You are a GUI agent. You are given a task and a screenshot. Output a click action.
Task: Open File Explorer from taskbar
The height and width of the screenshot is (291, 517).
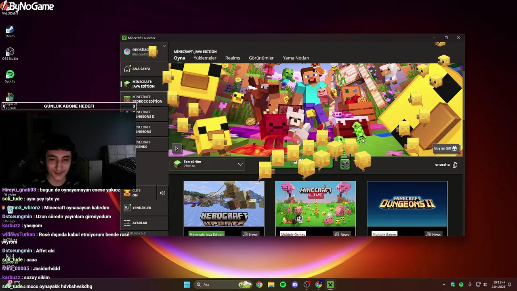(271, 285)
